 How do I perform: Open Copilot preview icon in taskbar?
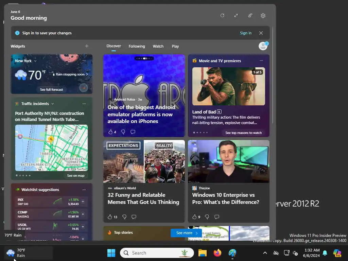pyautogui.click(x=337, y=253)
